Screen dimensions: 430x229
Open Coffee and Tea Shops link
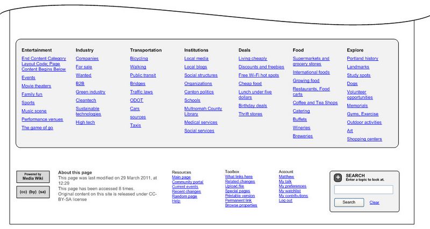point(315,103)
